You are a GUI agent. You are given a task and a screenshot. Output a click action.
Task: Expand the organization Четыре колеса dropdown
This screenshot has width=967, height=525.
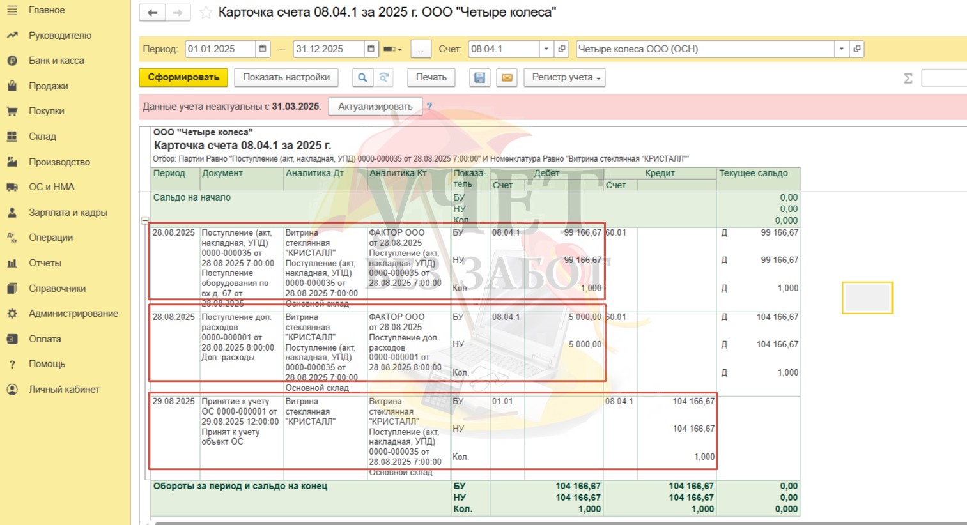pyautogui.click(x=842, y=49)
